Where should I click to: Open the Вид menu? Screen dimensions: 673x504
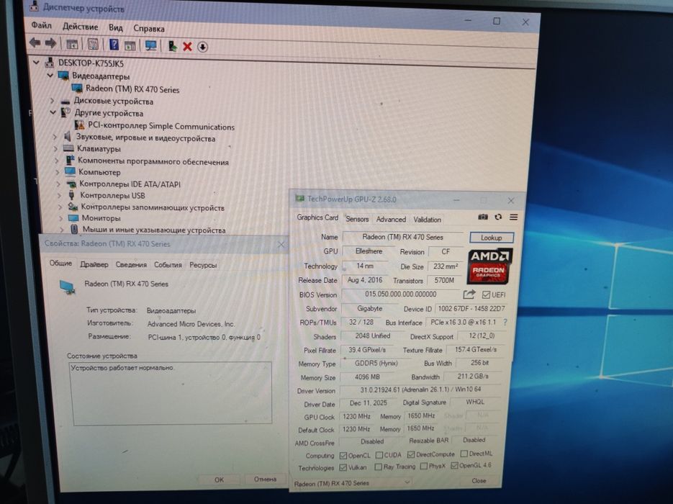[115, 27]
